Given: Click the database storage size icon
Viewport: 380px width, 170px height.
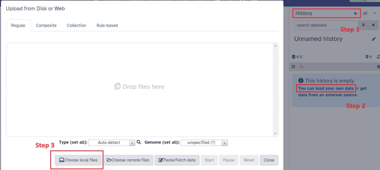Looking at the screenshot, I should tap(293, 57).
